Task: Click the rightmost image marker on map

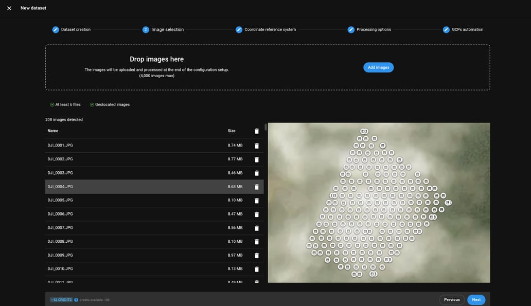Action: pos(448,203)
